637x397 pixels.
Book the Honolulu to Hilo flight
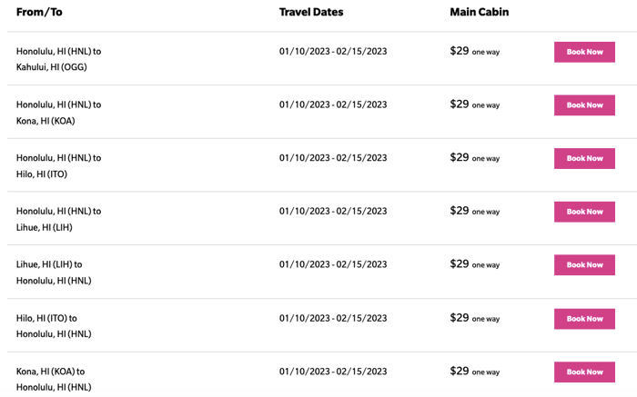584,158
